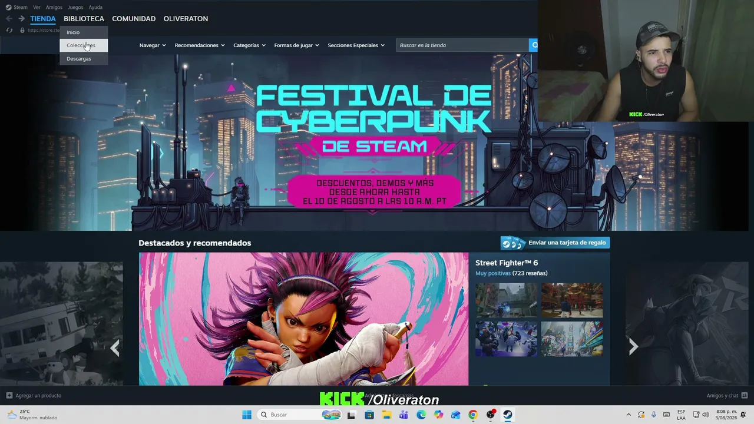
Task: Open Microsoft Edge from the taskbar
Action: point(421,415)
